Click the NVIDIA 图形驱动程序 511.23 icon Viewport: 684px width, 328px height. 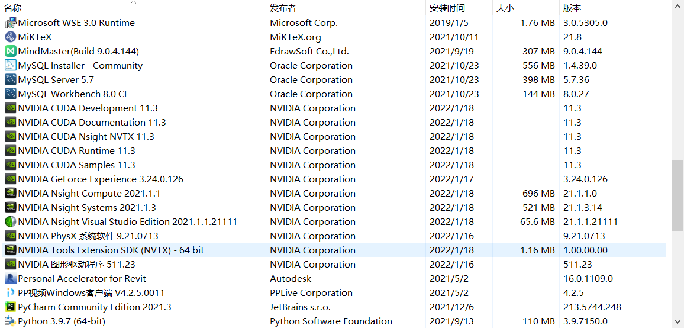click(x=11, y=264)
